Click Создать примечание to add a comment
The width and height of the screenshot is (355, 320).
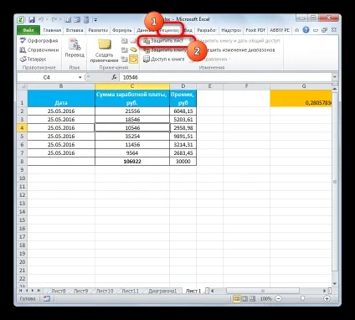(x=104, y=50)
